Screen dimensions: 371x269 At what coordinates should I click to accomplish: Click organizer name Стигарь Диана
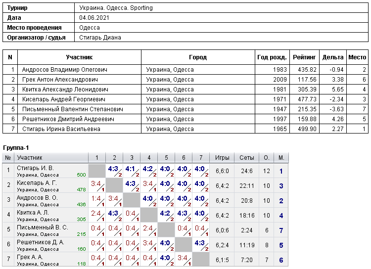click(x=100, y=38)
